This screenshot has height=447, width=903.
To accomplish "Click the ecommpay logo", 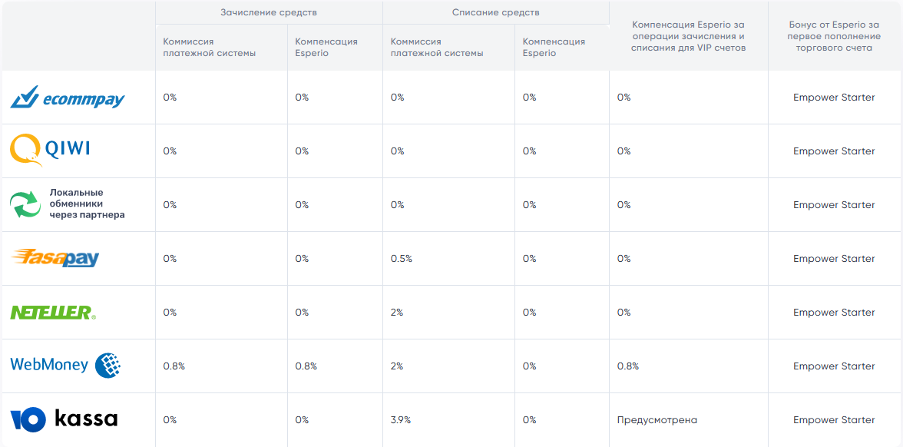I will coord(68,98).
